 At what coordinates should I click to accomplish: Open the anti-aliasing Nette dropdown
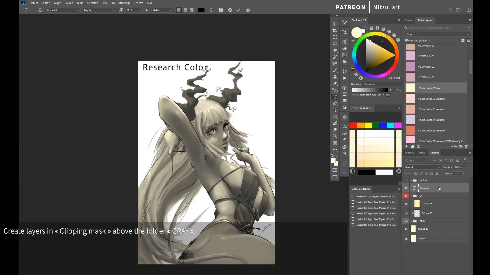[x=162, y=10]
